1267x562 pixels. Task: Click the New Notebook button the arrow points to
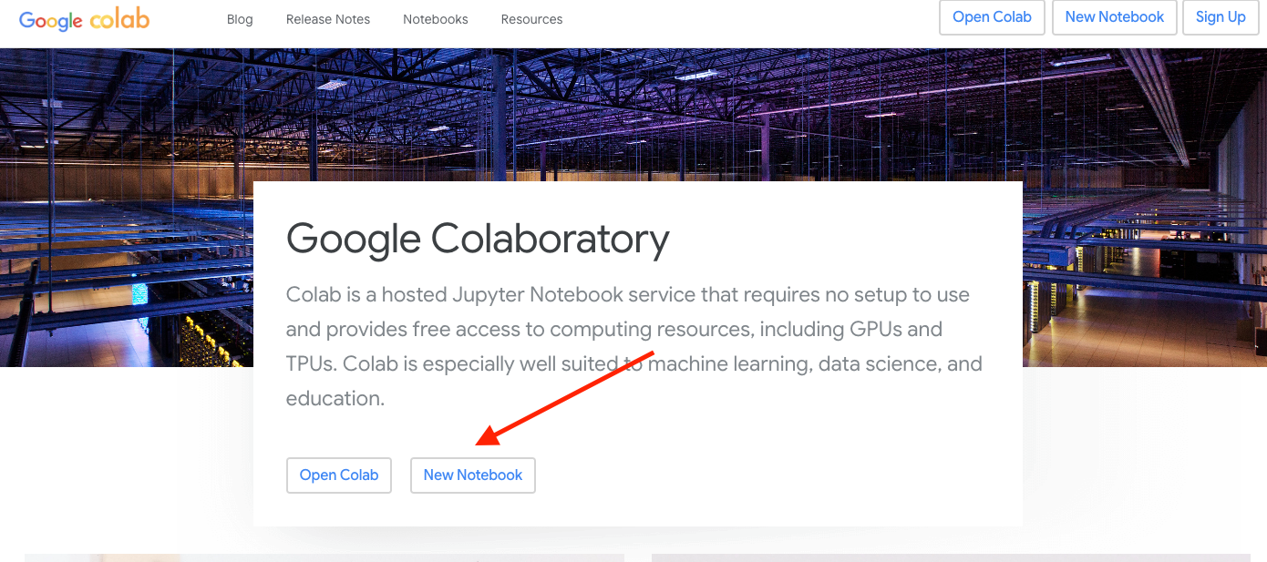point(472,475)
